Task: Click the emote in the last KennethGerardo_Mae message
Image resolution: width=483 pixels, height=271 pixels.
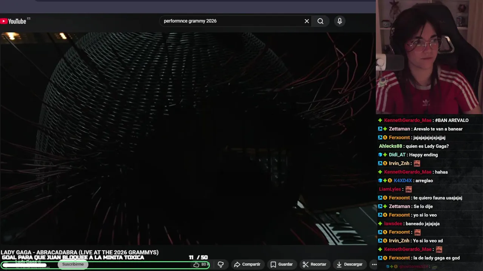Action: click(438, 250)
